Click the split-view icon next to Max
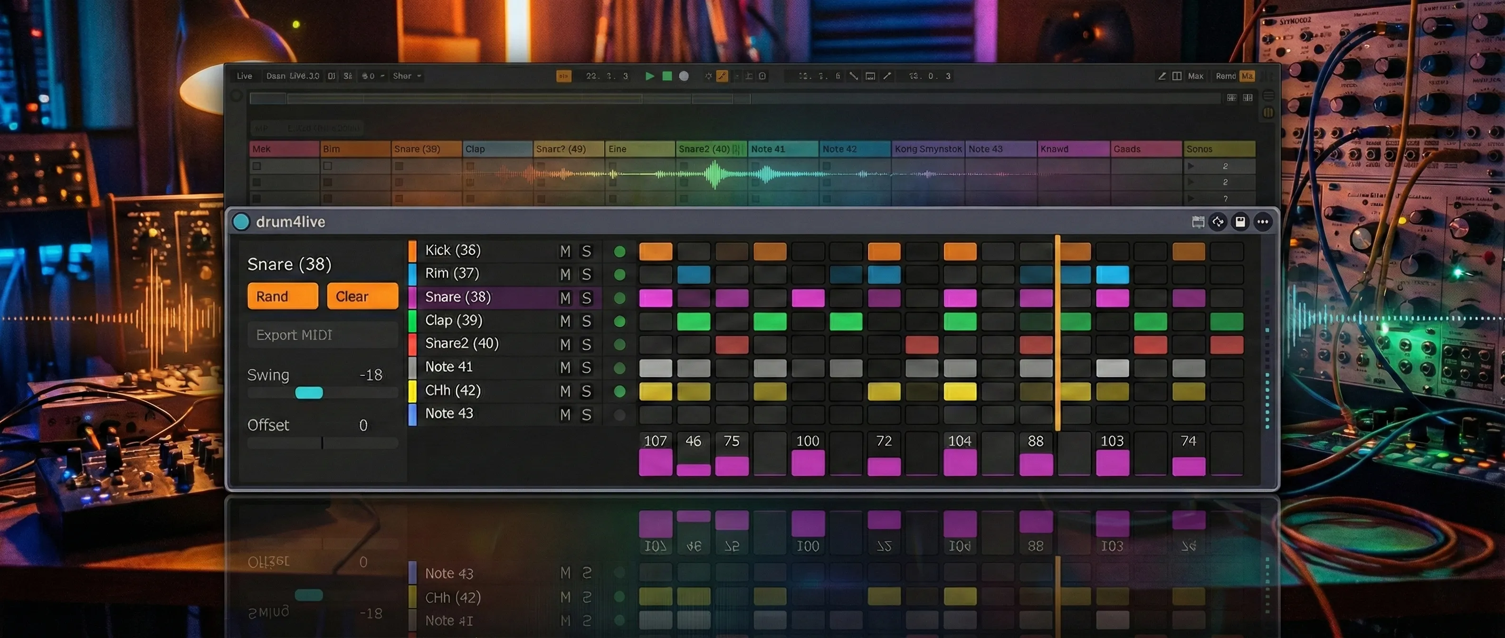 [x=1177, y=76]
